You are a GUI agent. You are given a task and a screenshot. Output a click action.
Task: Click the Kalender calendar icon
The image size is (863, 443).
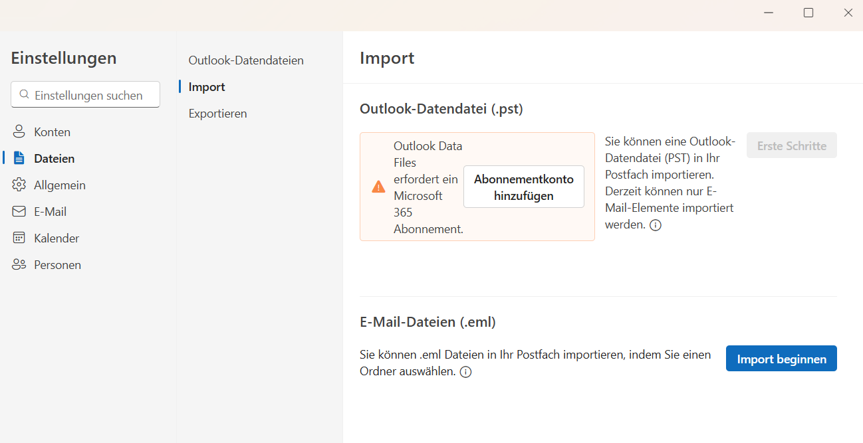(19, 238)
